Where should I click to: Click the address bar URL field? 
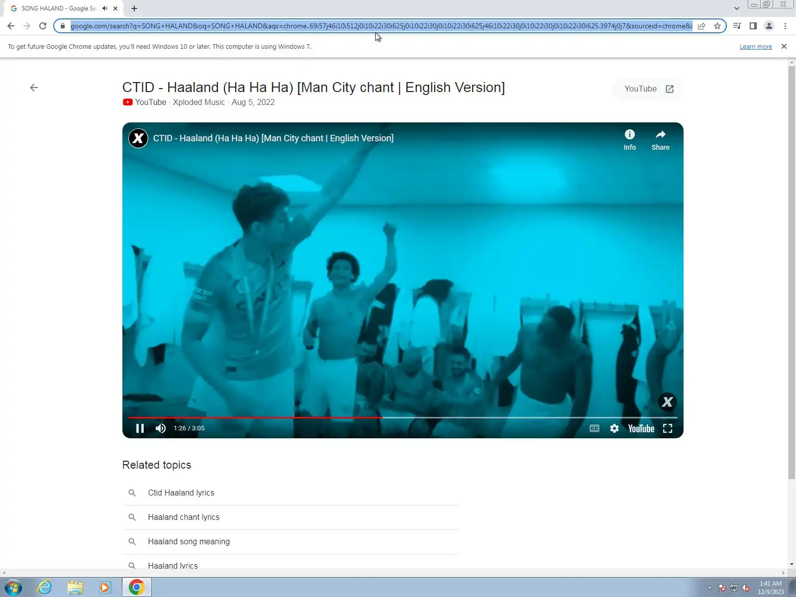[381, 26]
